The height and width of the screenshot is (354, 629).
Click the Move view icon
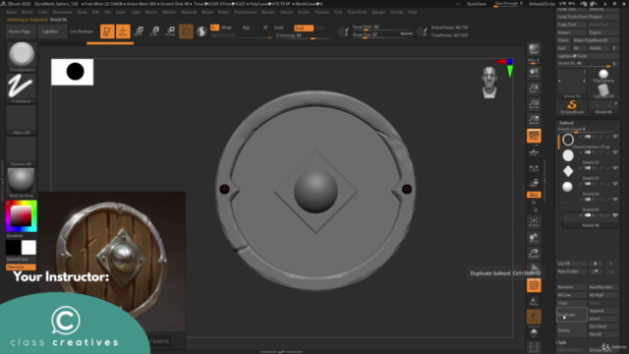click(x=534, y=238)
